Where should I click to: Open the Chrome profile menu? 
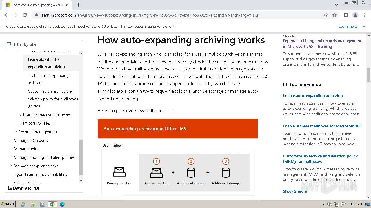tap(355, 15)
